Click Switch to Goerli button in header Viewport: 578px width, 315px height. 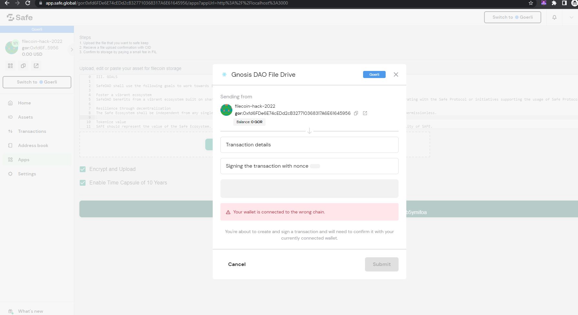[x=512, y=17]
